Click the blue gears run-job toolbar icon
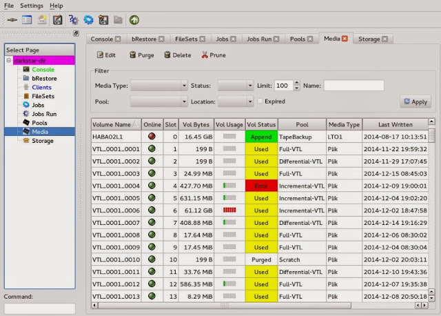The height and width of the screenshot is (316, 441). (x=74, y=20)
